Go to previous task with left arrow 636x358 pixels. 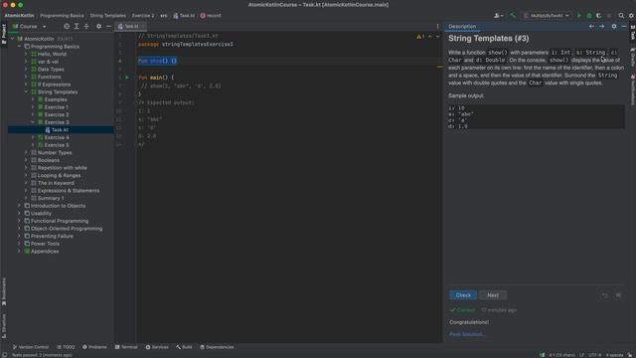coord(591,27)
